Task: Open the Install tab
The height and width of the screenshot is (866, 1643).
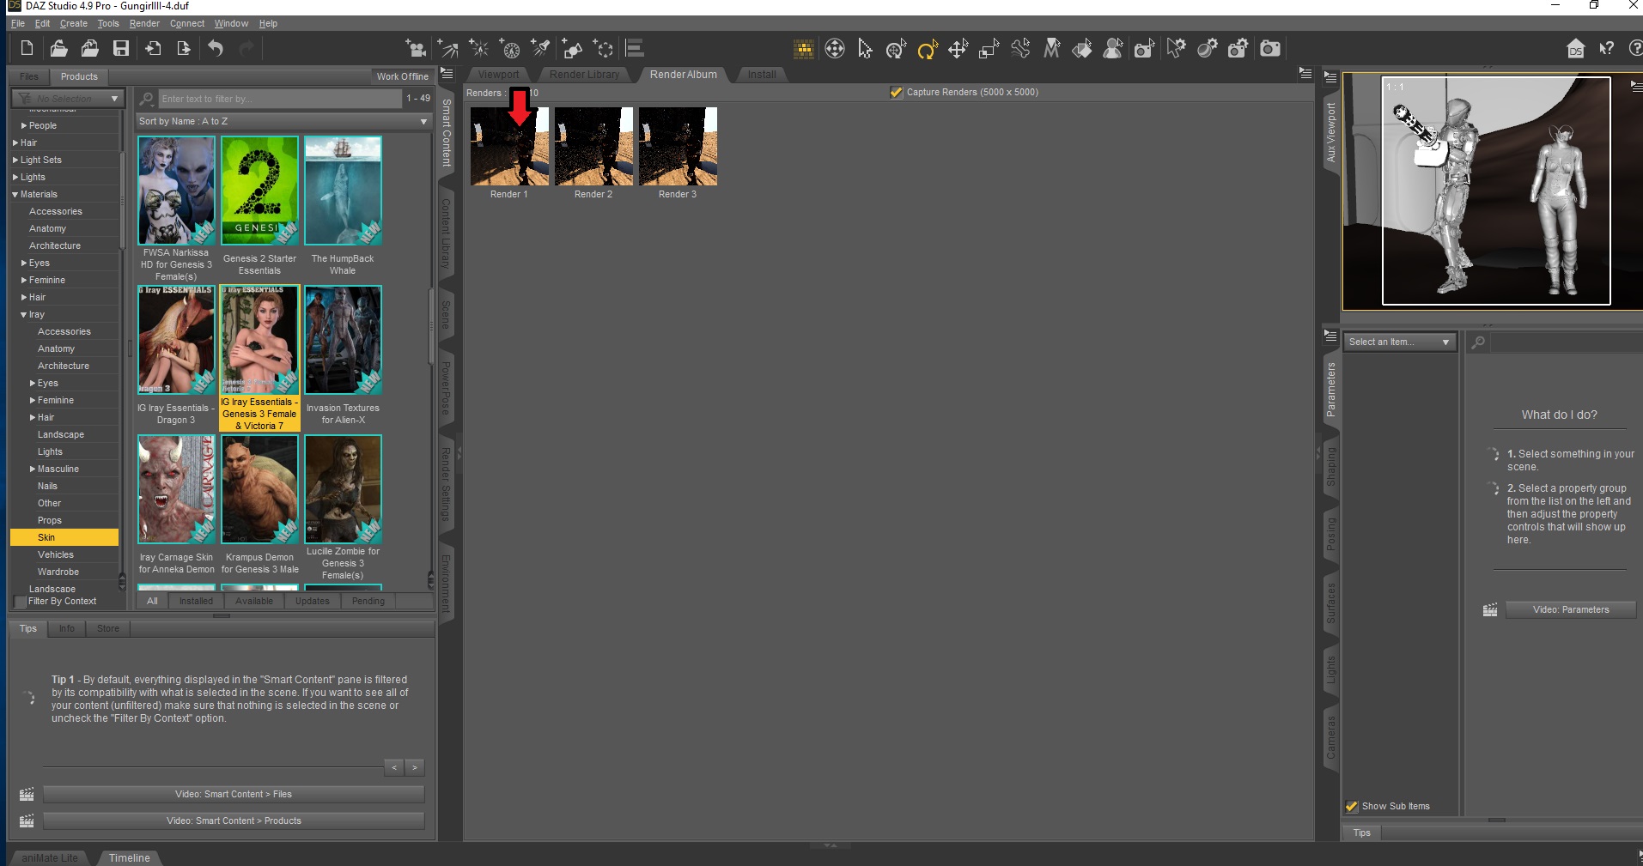Action: 762,75
